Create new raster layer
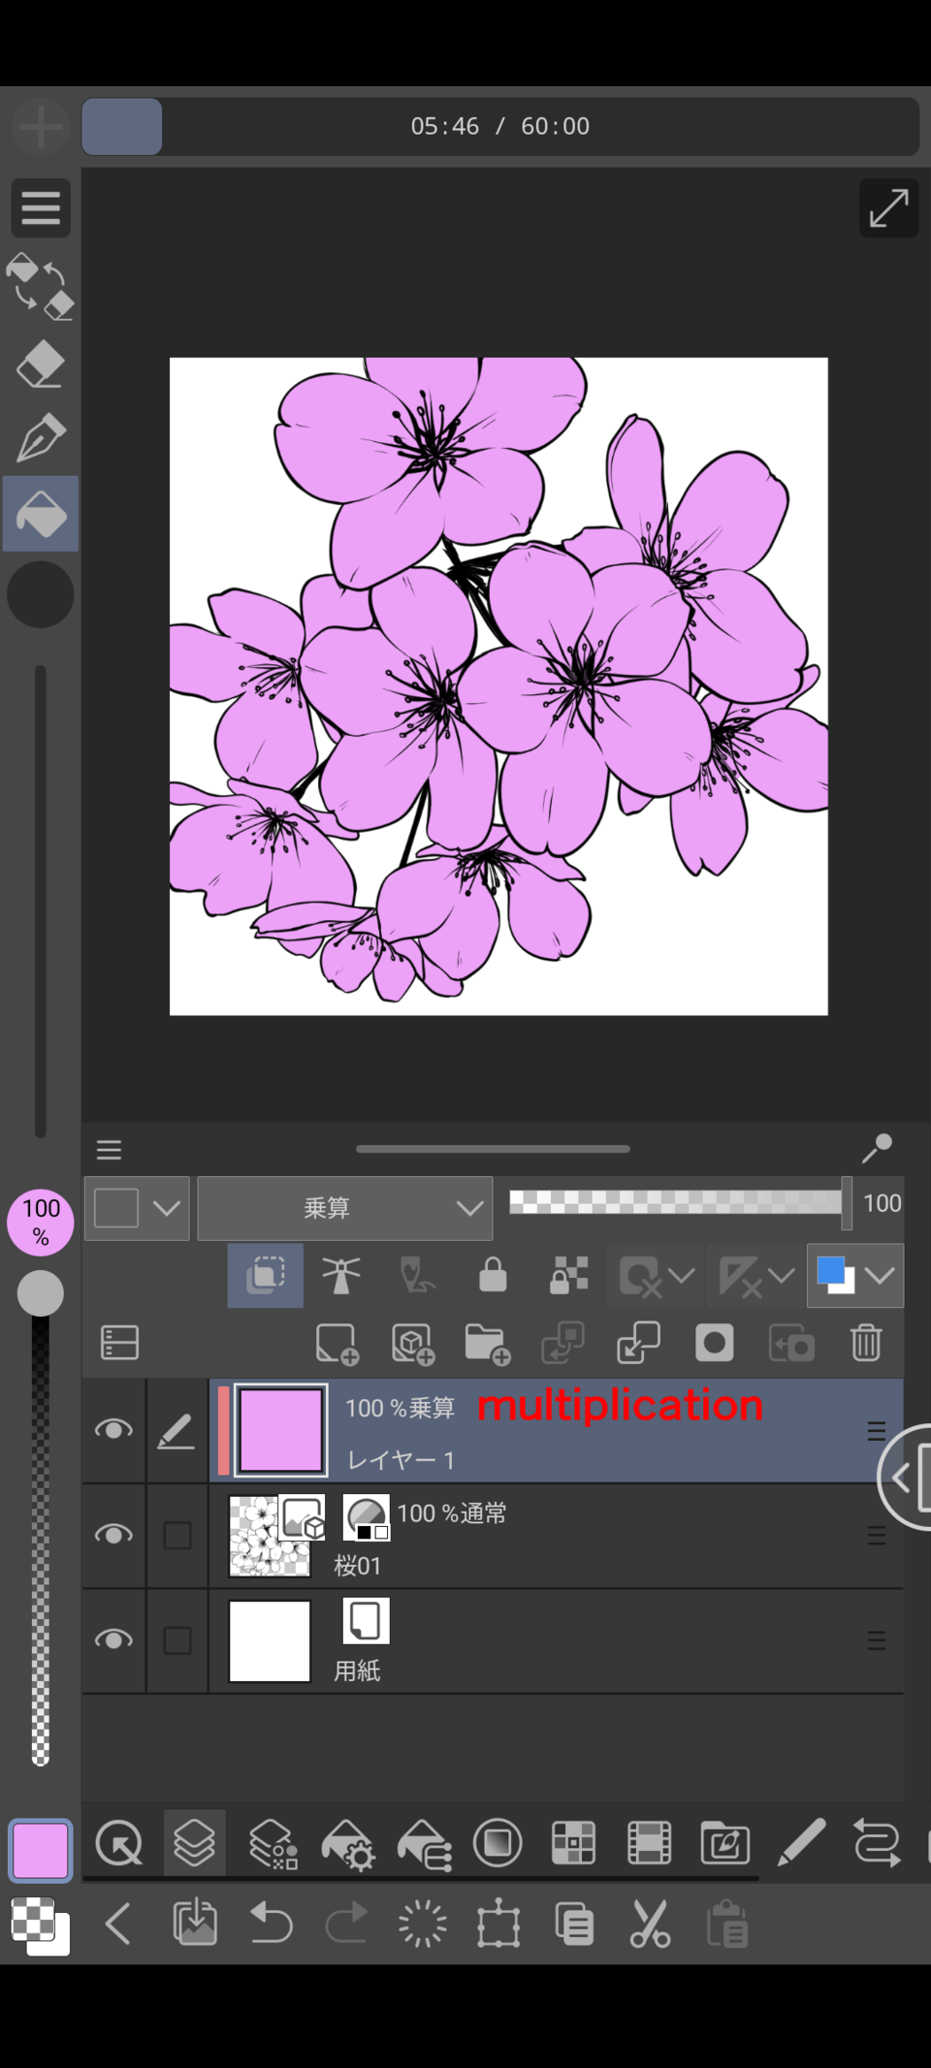The width and height of the screenshot is (931, 2068). pos(337,1344)
